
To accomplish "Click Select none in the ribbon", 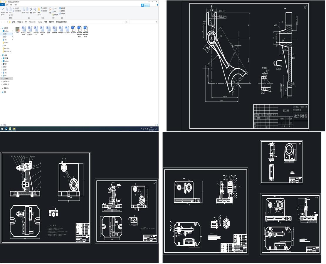I will (62, 11).
